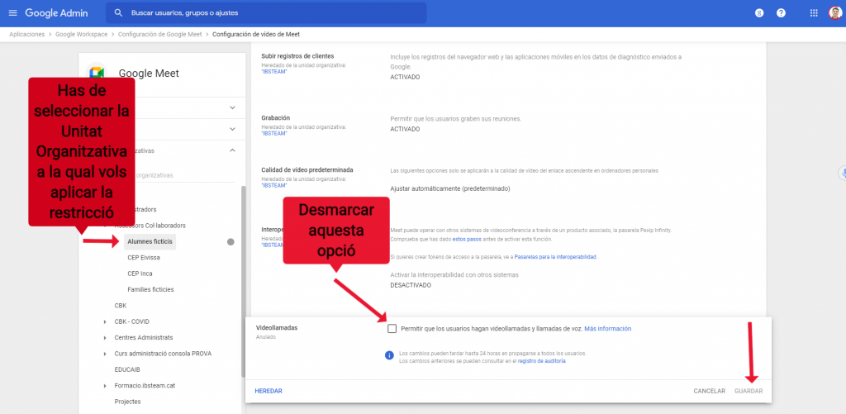Select EDUCAIB organizational unit

point(127,369)
